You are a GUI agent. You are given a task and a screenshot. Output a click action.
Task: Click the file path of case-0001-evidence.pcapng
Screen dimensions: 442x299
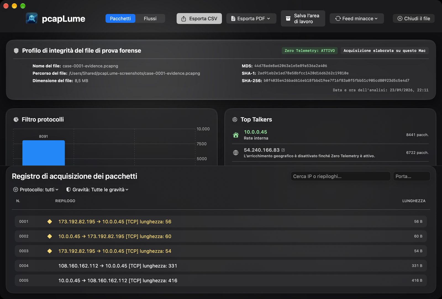[x=135, y=73]
